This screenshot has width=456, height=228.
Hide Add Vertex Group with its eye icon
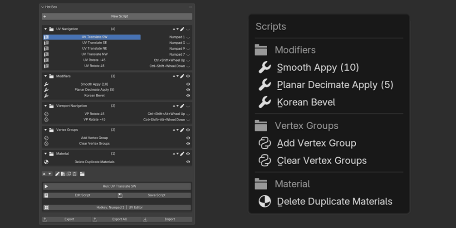click(x=188, y=138)
